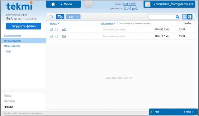Open the test folder
Image resolution: width=199 pixels, height=116 pixels.
(x=8, y=51)
